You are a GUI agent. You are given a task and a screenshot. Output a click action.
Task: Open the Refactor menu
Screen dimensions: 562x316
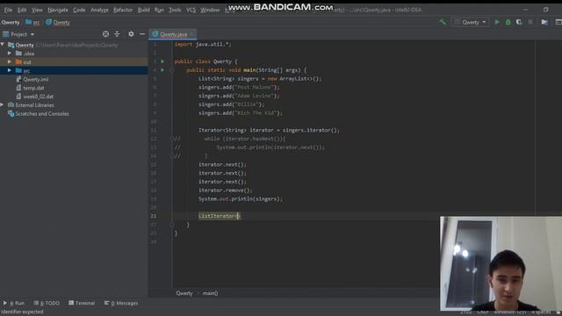click(x=123, y=10)
